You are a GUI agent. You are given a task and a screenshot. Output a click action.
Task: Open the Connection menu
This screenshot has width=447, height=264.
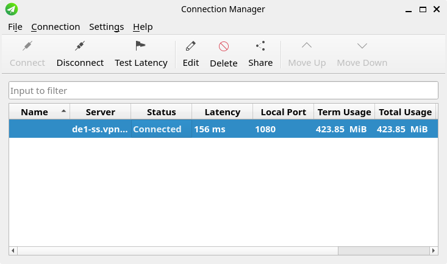coord(55,27)
